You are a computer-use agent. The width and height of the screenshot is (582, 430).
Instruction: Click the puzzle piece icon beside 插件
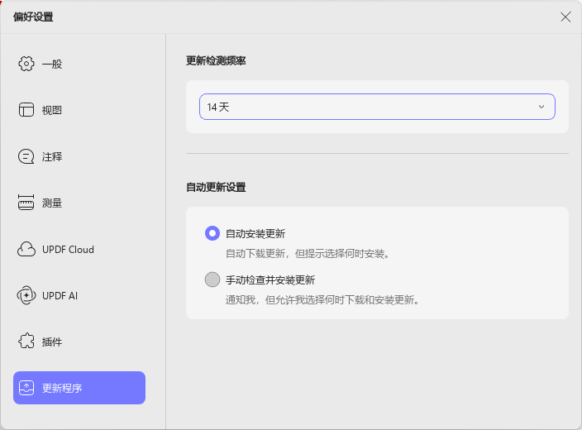tap(26, 342)
